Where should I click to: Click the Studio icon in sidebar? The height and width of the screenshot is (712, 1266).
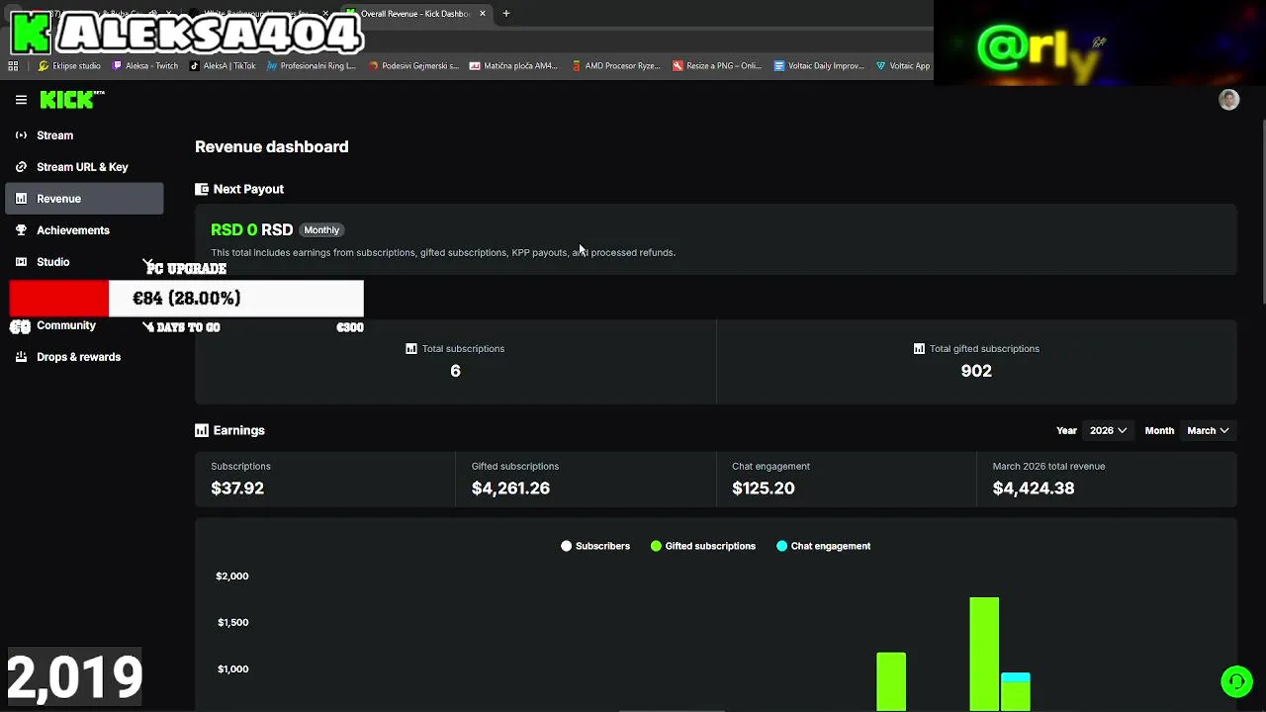[21, 262]
